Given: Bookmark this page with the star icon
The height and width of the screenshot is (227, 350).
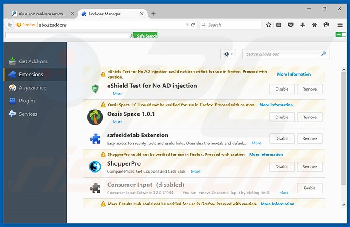Looking at the screenshot, I should tap(268, 25).
